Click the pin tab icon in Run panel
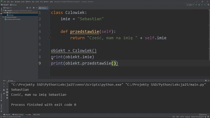The width and height of the screenshot is (210, 118). click(x=4, y=94)
